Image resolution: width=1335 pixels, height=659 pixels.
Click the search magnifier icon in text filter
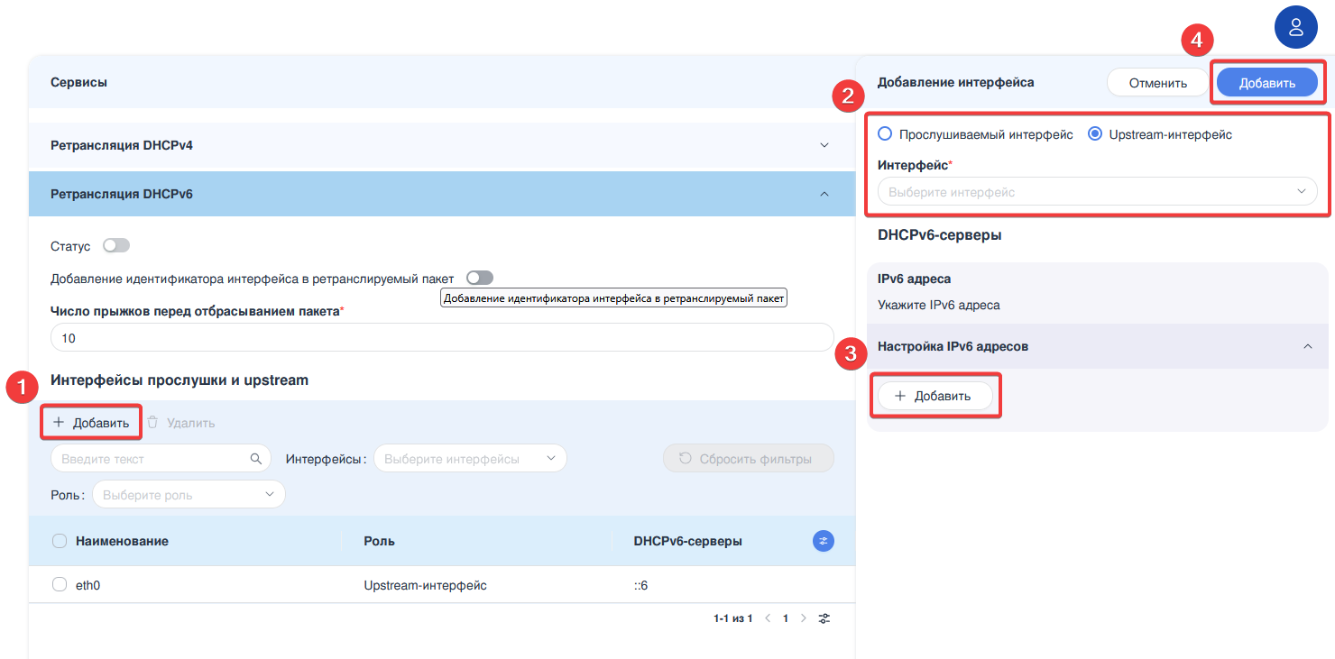tap(256, 459)
